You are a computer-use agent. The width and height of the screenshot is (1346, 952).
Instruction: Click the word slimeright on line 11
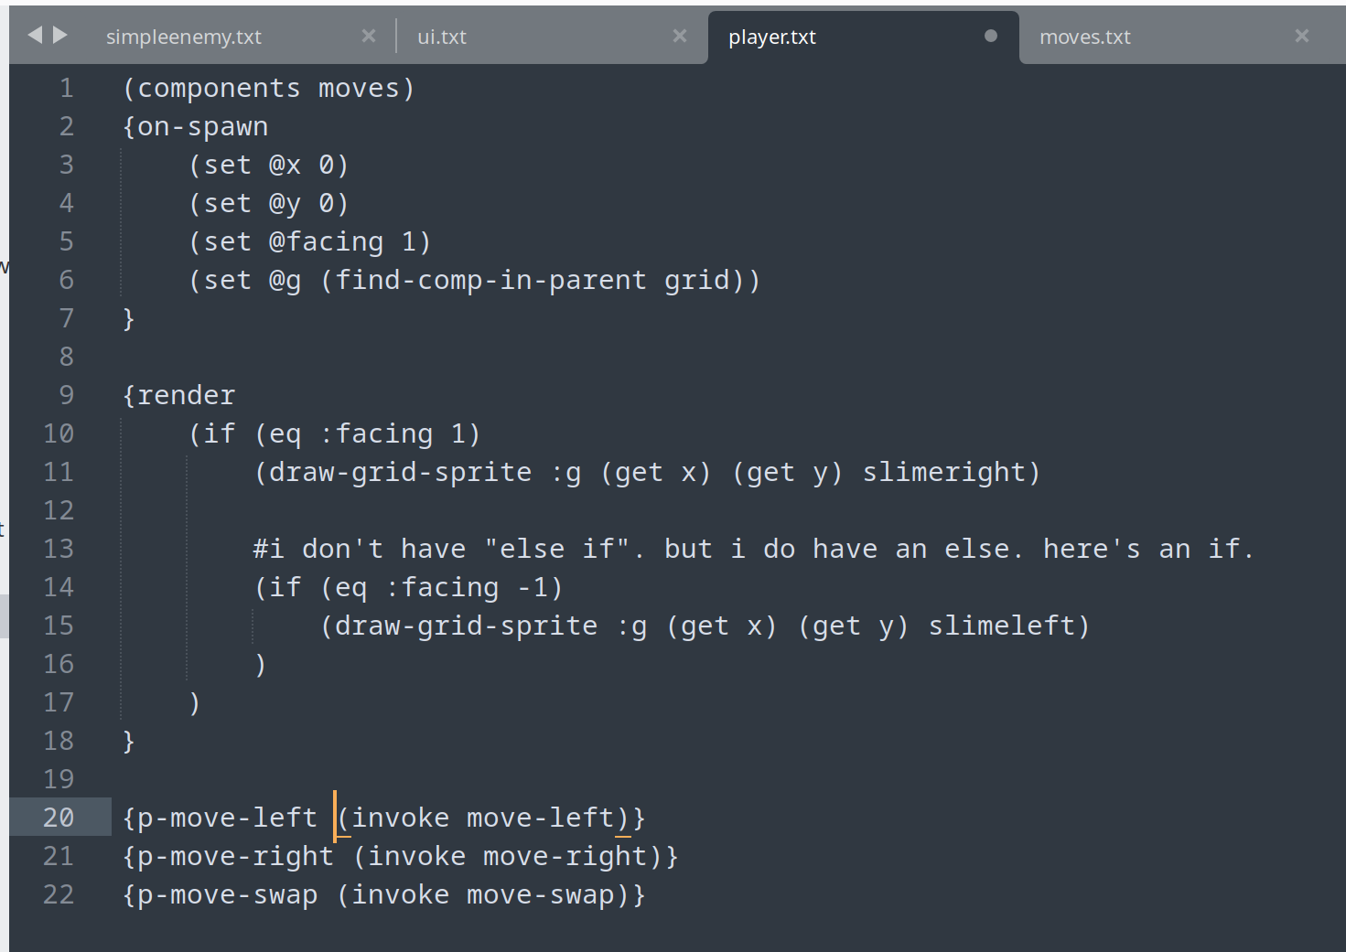[x=947, y=472]
